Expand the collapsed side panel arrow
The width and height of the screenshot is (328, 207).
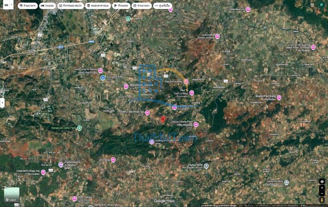[2, 103]
